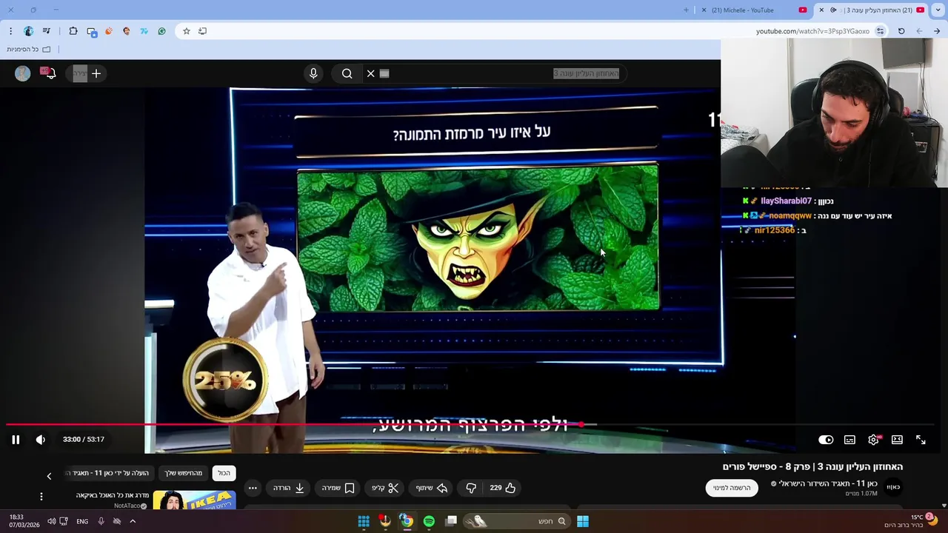Clear the YouTube search box with X

371,73
